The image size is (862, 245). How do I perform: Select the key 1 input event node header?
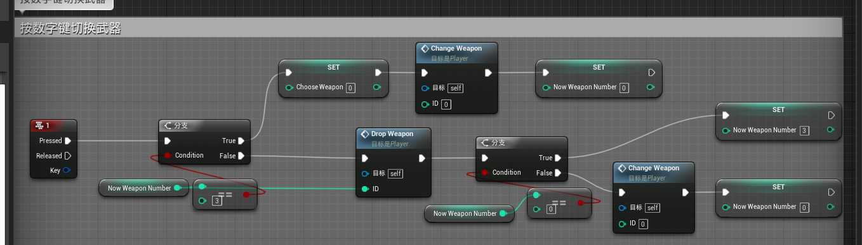tap(54, 126)
